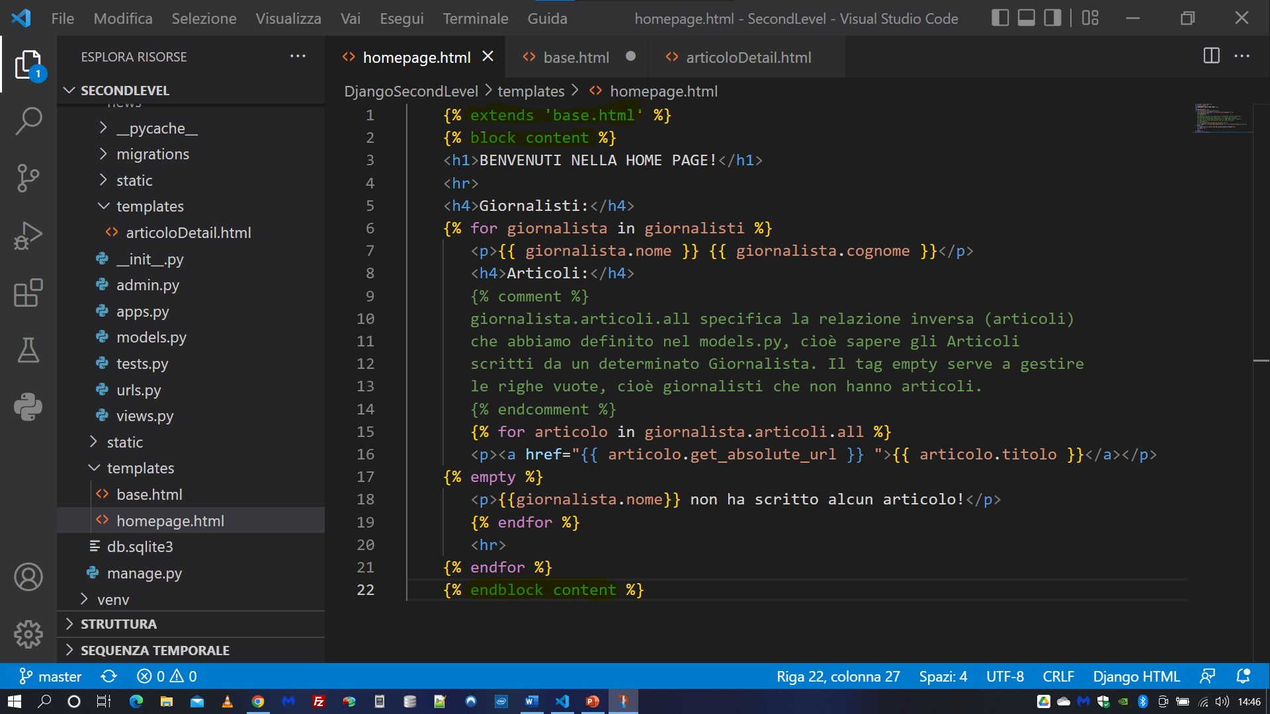Screen dimensions: 1270x714
Task: Open Google Chrome from the taskbar
Action: click(x=258, y=701)
